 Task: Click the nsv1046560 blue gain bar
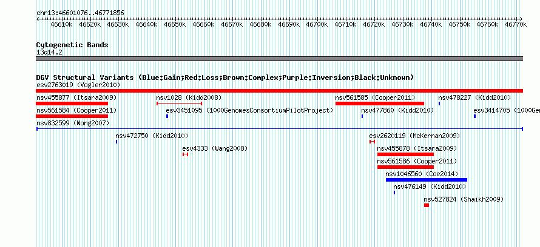427,180
